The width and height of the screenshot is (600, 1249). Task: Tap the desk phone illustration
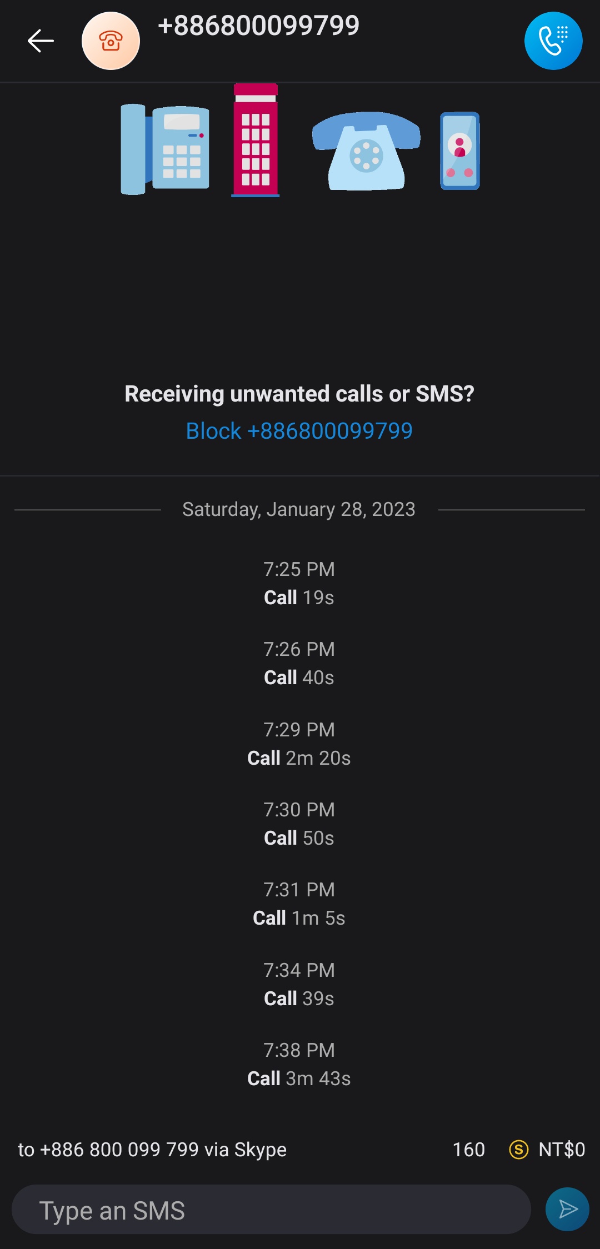pyautogui.click(x=165, y=149)
